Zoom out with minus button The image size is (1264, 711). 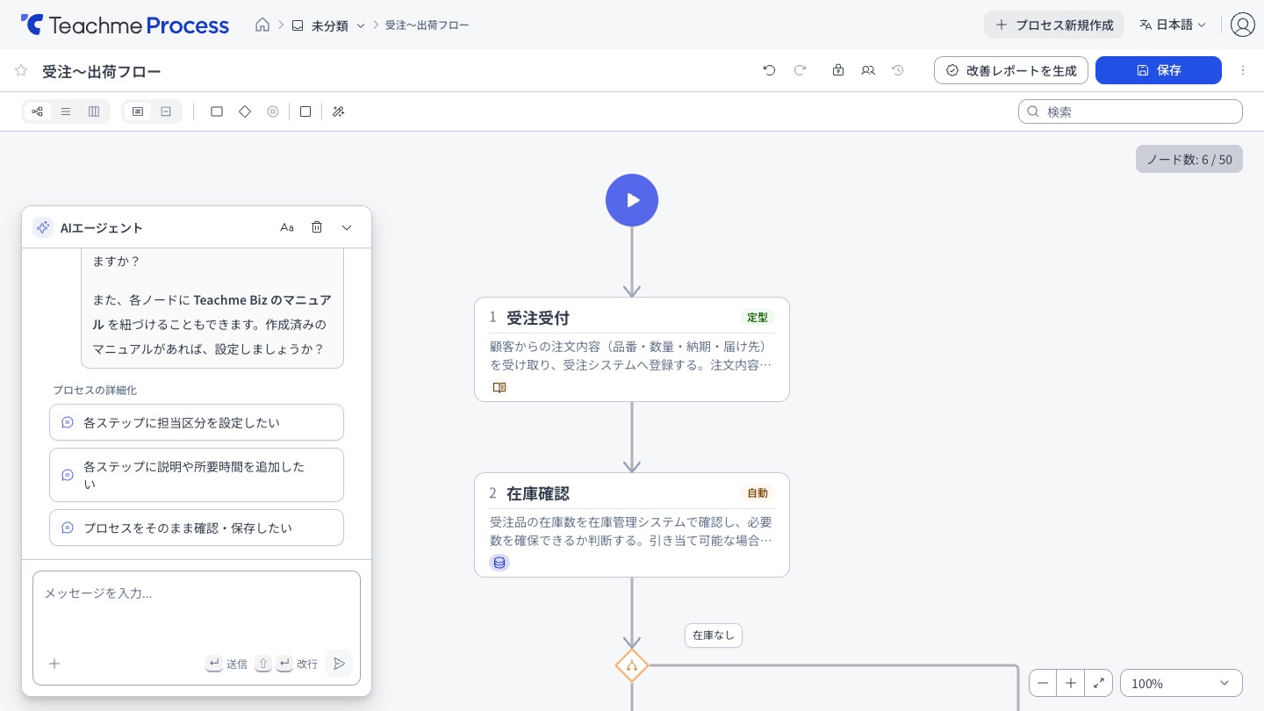(x=1043, y=683)
